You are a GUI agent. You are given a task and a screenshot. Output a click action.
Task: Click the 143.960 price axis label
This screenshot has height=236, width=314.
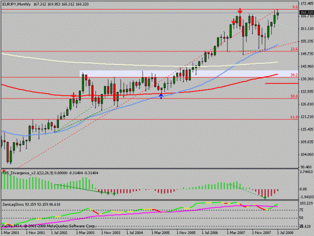tap(307, 66)
